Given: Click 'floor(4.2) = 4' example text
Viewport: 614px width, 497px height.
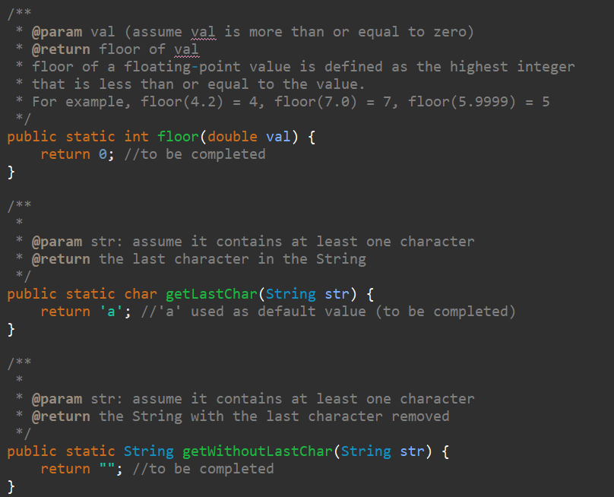Looking at the screenshot, I should (x=199, y=102).
